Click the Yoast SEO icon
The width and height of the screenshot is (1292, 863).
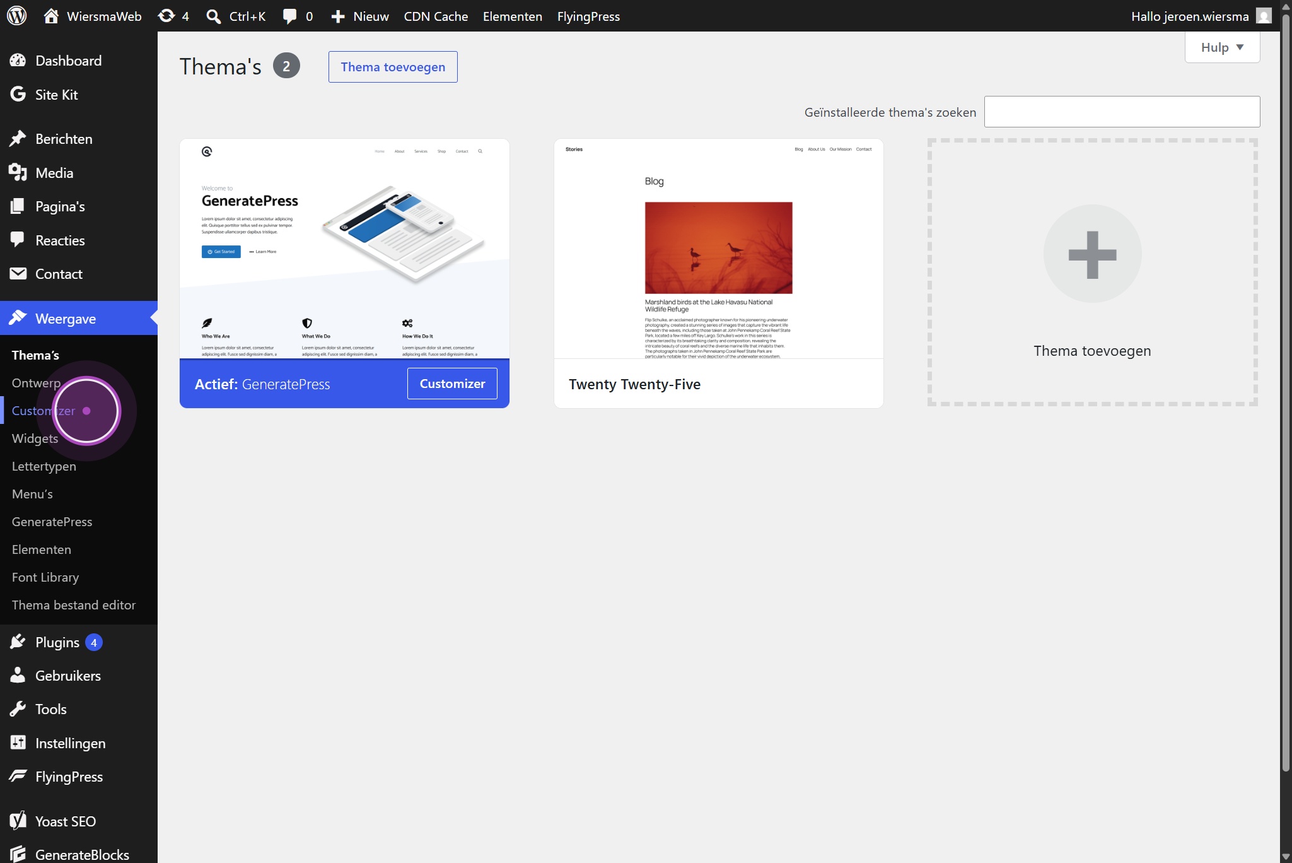tap(18, 821)
